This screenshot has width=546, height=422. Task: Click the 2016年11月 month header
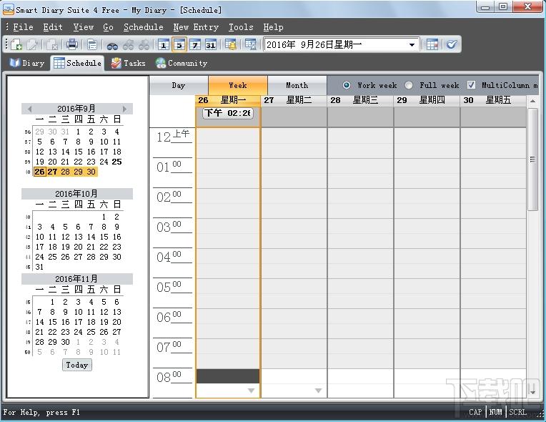tap(76, 279)
